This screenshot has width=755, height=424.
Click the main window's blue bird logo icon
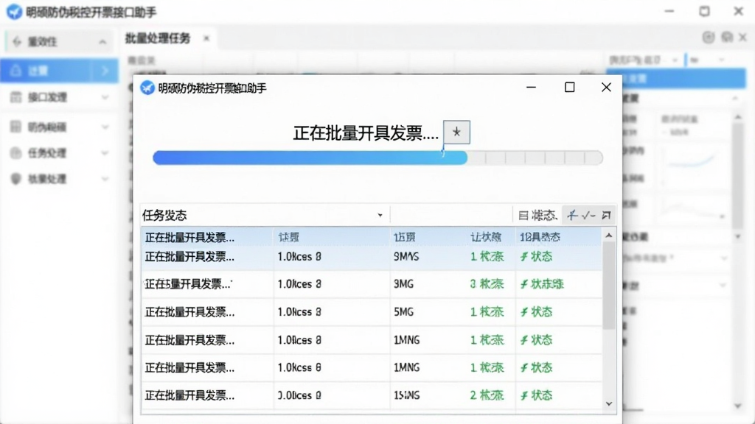coord(14,12)
